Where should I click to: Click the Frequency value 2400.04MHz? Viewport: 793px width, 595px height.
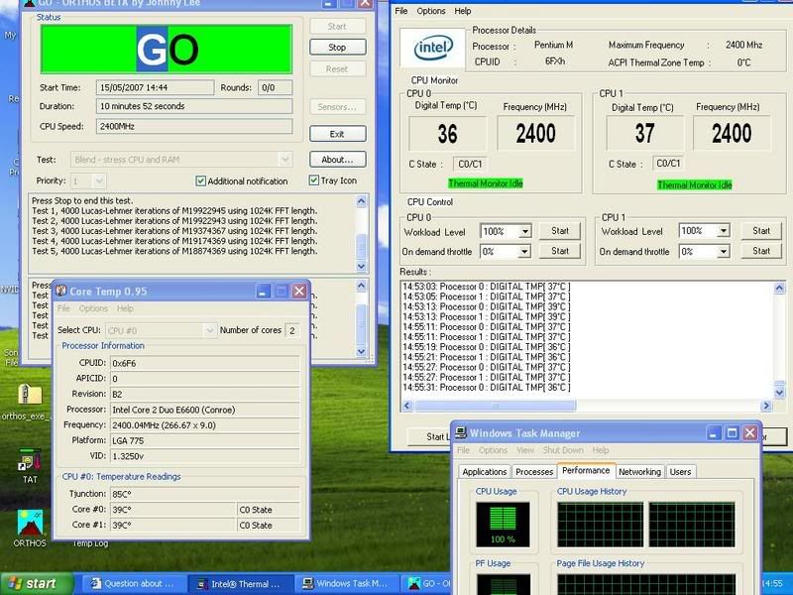coord(204,425)
